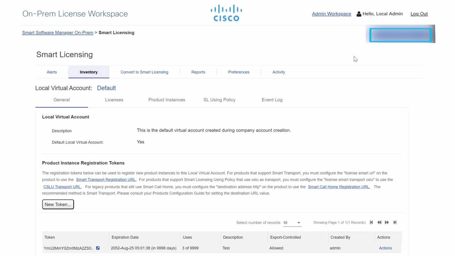View the Activity tab
Image resolution: width=455 pixels, height=256 pixels.
pos(279,72)
